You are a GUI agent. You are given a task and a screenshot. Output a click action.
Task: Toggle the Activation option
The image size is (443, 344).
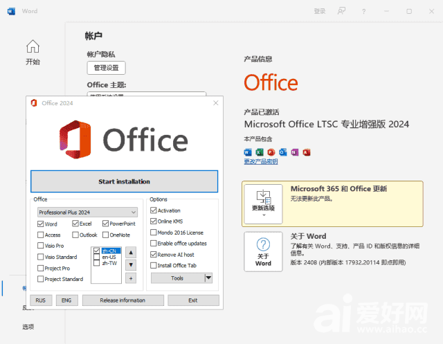click(x=154, y=210)
